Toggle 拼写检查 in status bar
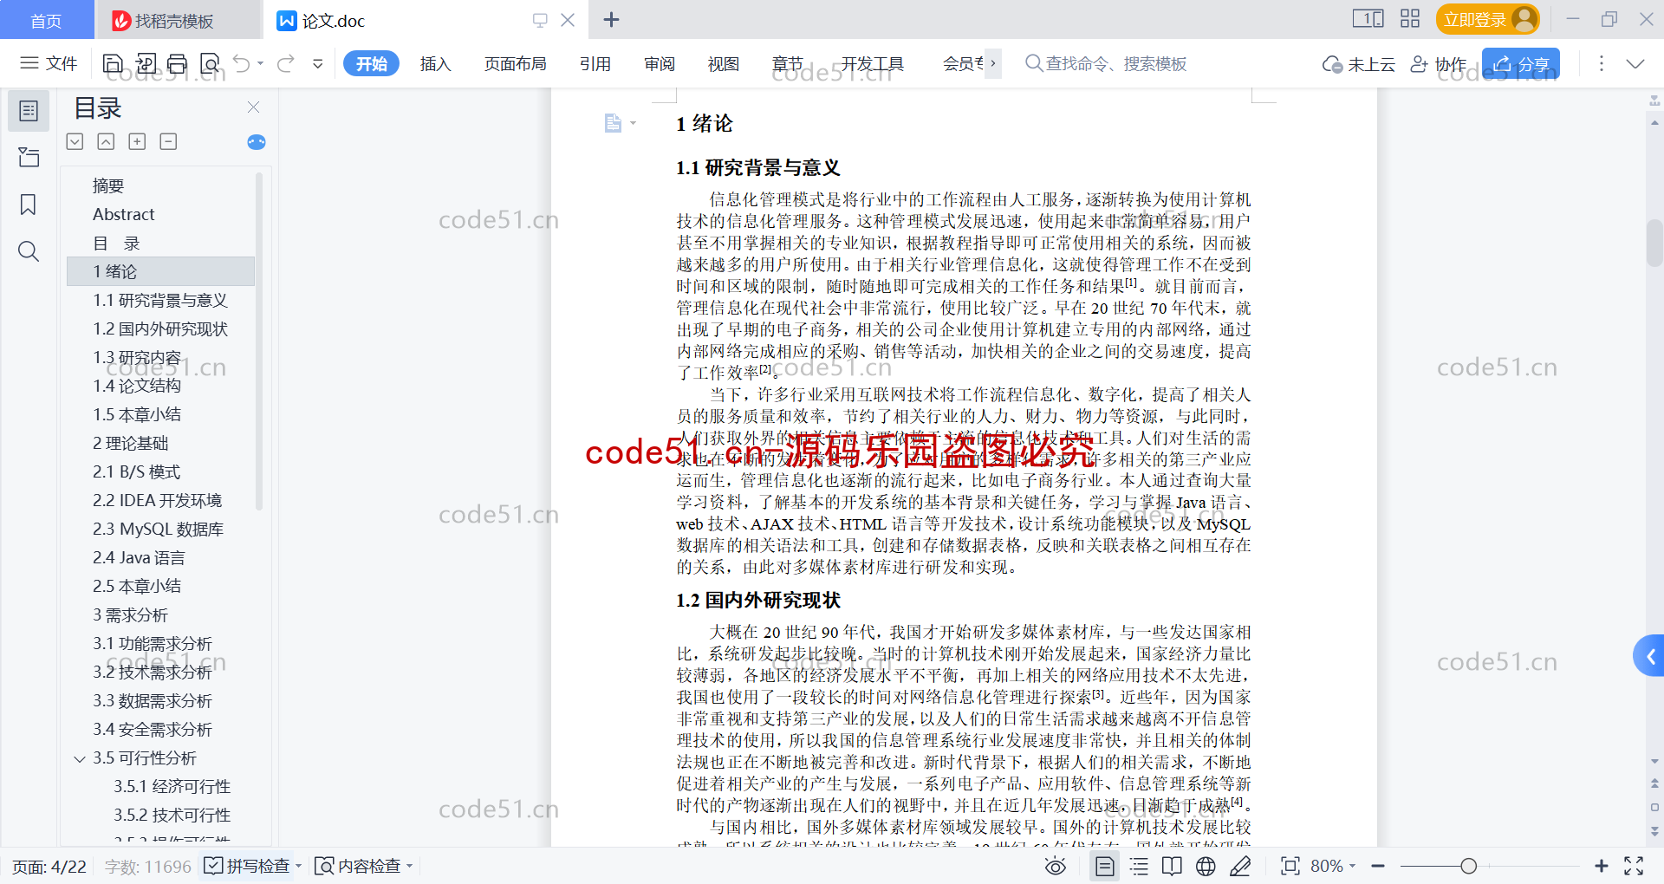 pos(248,866)
